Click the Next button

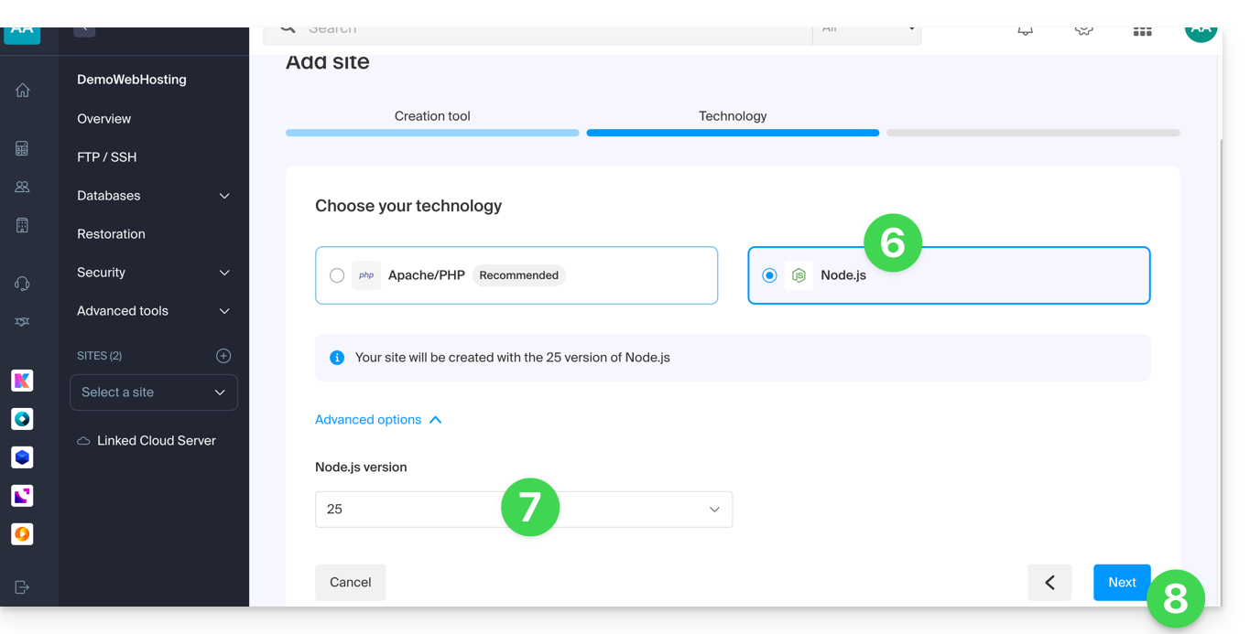[1121, 583]
